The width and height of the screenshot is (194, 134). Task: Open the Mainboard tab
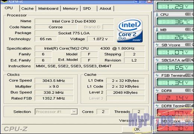point(48,9)
